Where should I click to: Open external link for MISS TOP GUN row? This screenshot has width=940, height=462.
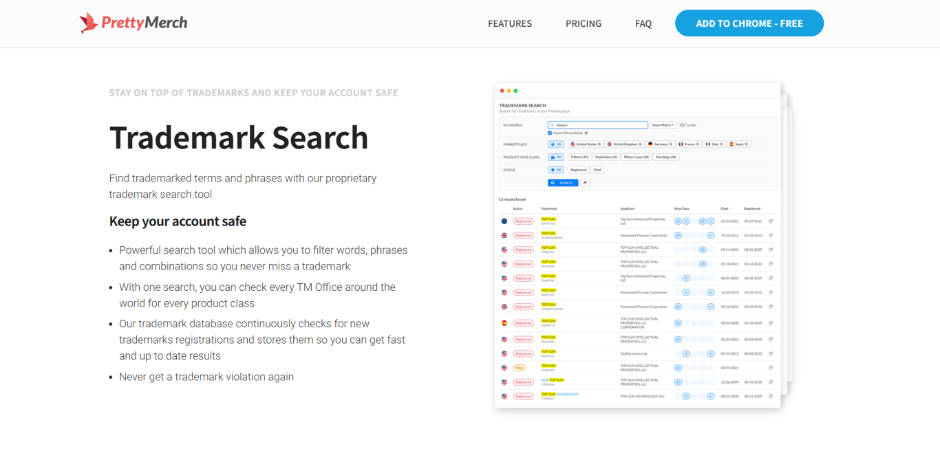tap(771, 382)
